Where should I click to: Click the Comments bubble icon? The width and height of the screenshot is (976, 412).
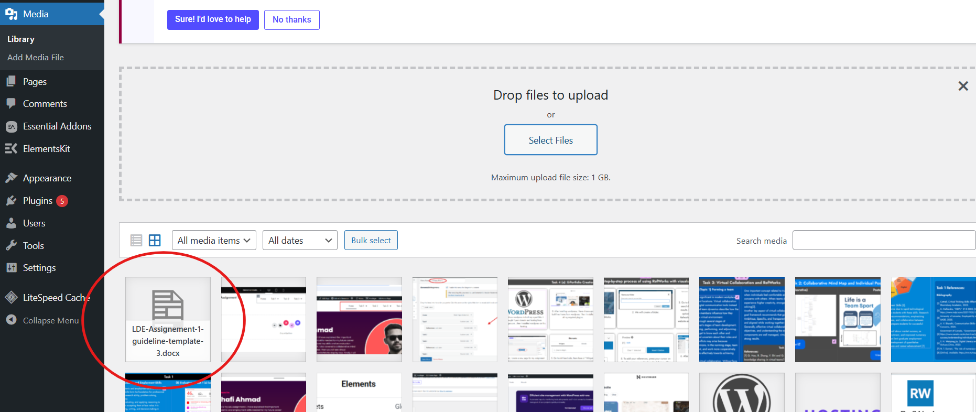pos(11,104)
